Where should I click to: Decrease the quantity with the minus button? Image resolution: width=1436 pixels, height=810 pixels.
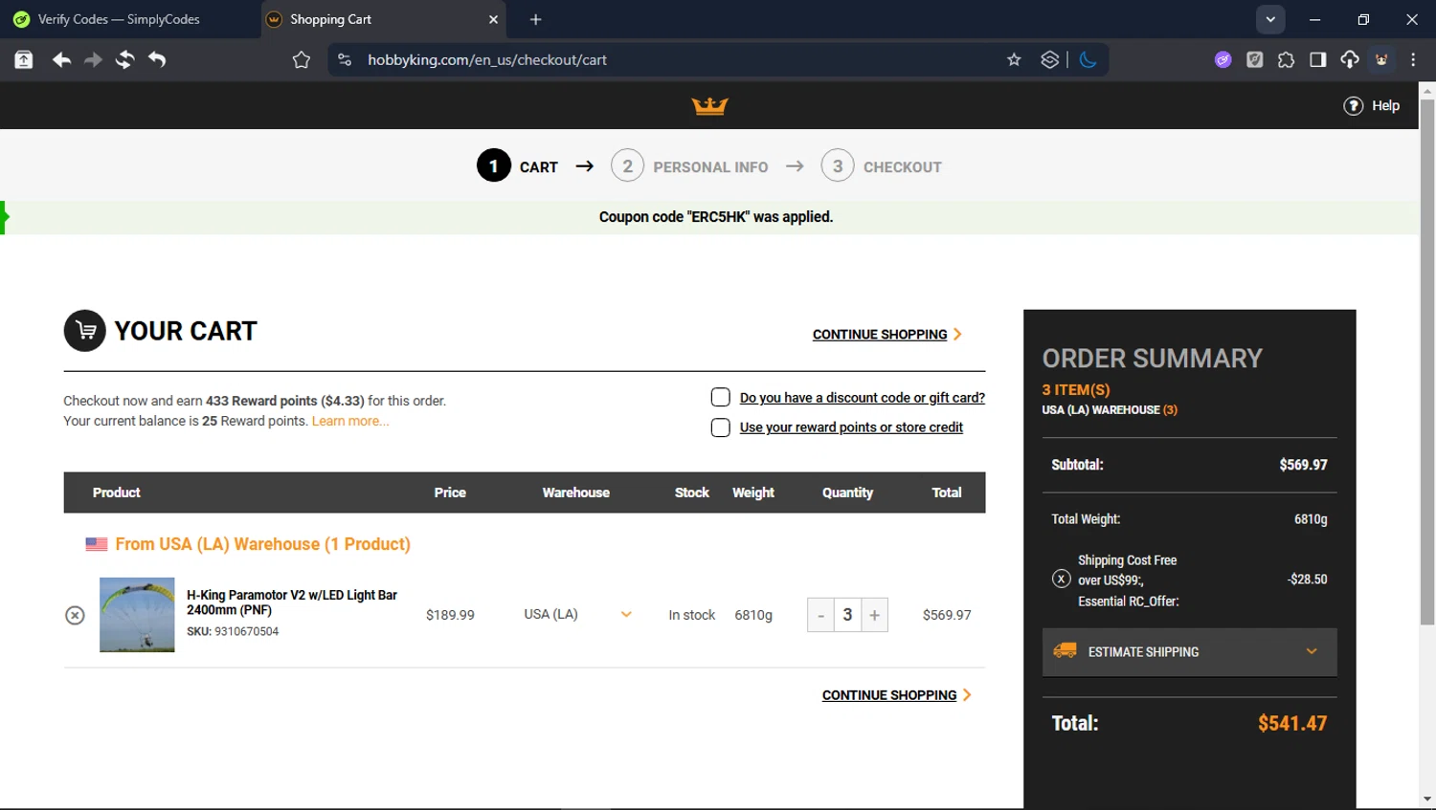tap(820, 615)
